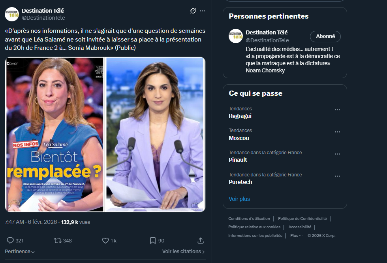Repost the tweet via retweet icon
The height and width of the screenshot is (263, 387).
click(x=57, y=240)
